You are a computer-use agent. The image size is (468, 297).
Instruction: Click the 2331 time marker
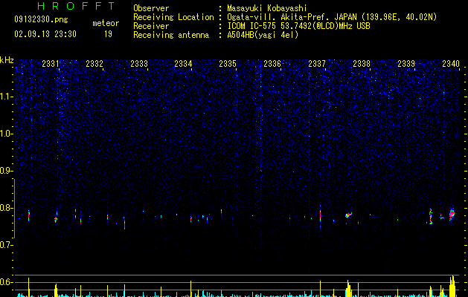(51, 64)
